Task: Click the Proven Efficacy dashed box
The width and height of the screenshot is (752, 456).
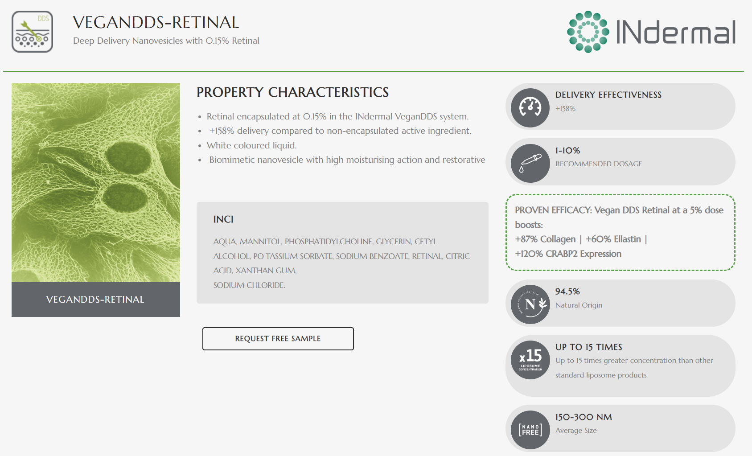Action: tap(620, 232)
